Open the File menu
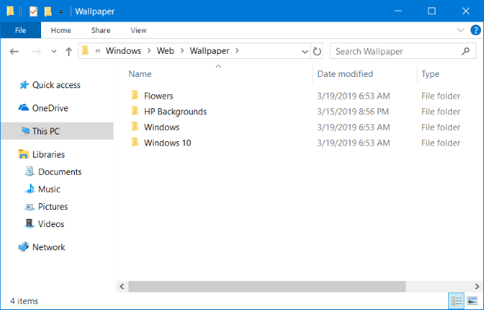Screen dimensions: 484x310 21,31
